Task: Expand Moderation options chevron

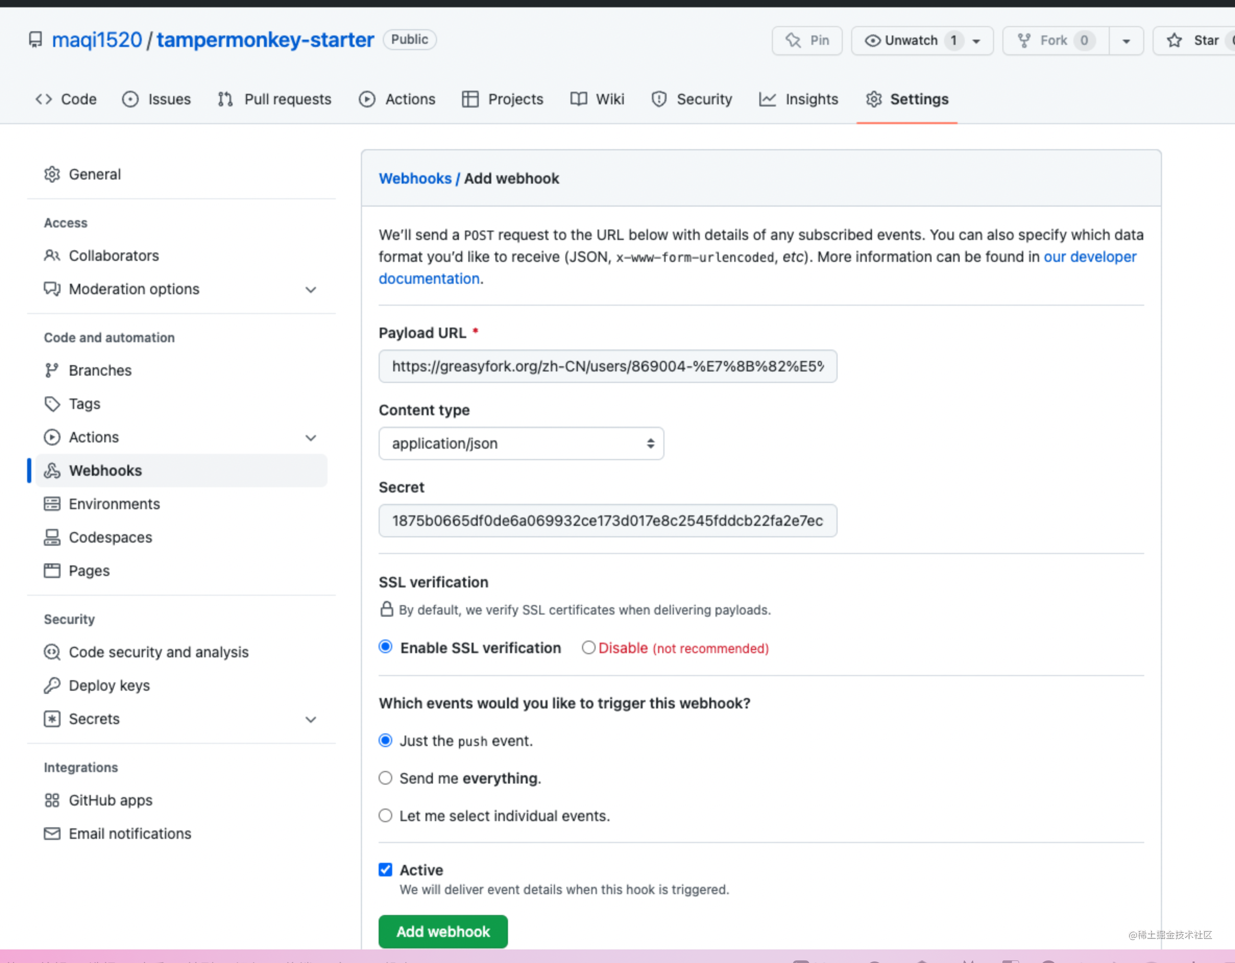Action: [x=310, y=290]
